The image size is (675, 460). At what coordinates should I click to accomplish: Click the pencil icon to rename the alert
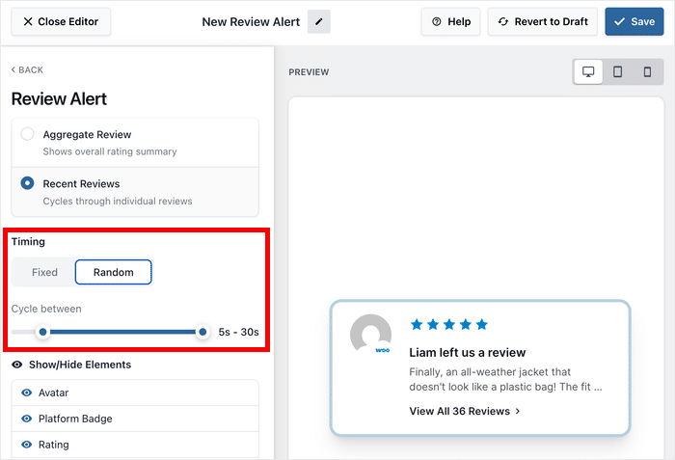coord(318,22)
